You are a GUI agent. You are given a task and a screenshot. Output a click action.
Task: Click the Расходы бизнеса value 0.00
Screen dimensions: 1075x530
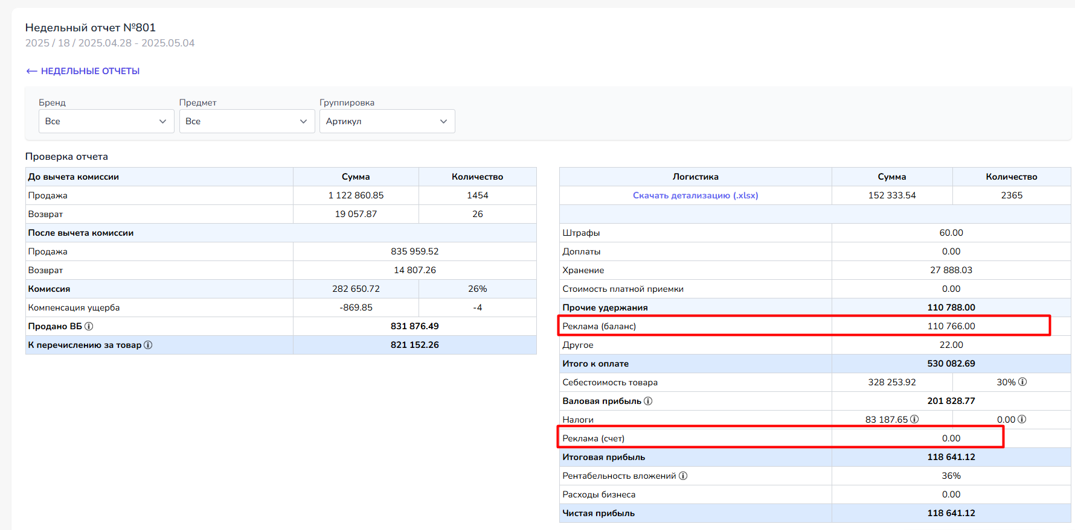[951, 494]
